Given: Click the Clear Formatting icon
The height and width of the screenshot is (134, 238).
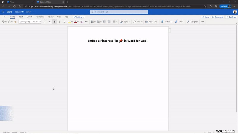Looking at the screenshot, I should (x=81, y=22).
